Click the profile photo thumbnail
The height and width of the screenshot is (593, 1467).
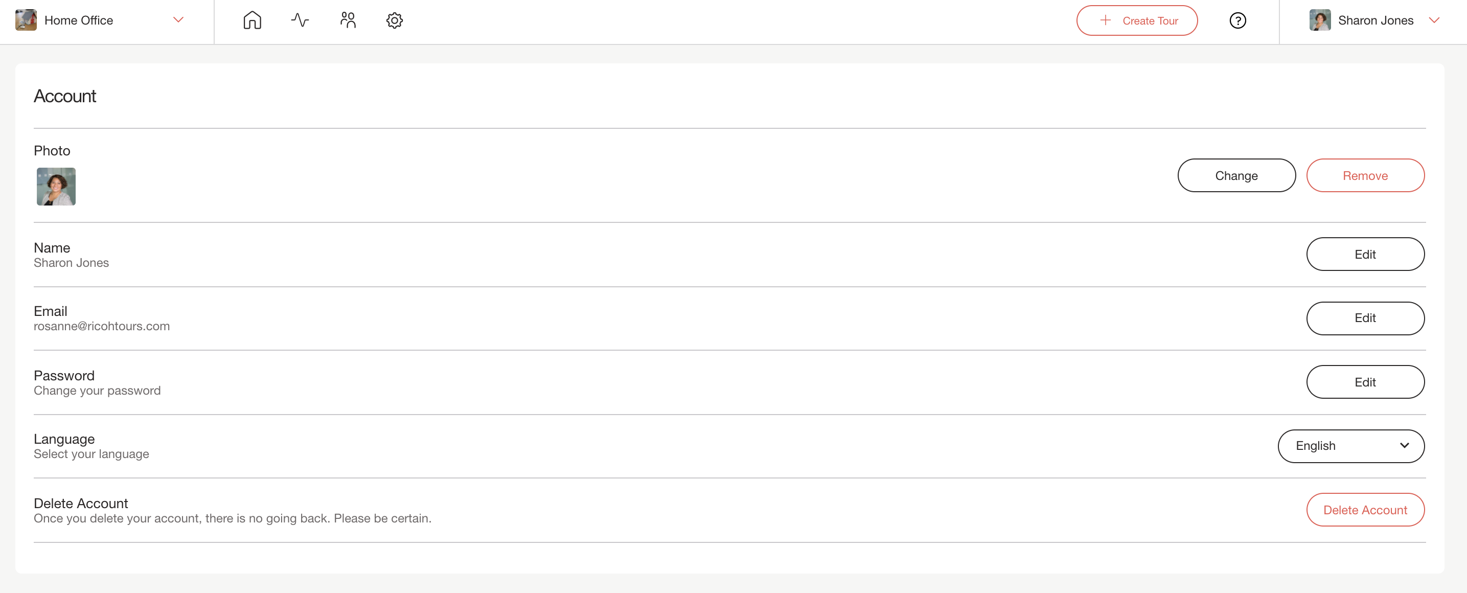pos(56,186)
